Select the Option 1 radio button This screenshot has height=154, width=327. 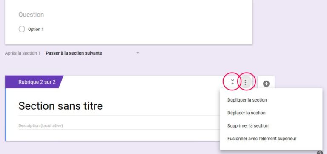pos(22,29)
